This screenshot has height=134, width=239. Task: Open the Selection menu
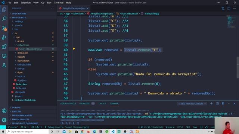[26, 3]
